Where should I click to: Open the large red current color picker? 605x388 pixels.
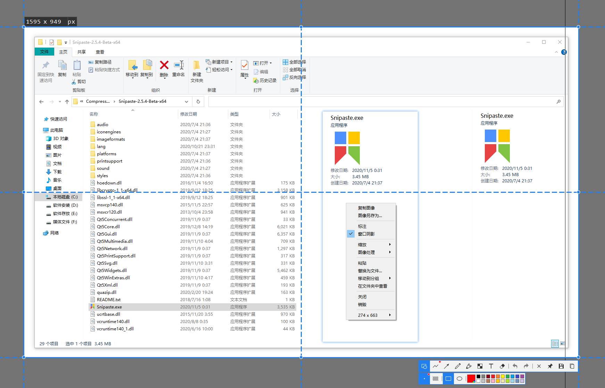pos(471,379)
